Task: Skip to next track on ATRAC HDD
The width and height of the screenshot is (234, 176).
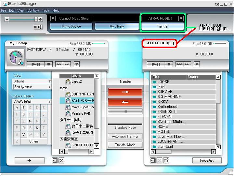Action: click(187, 64)
